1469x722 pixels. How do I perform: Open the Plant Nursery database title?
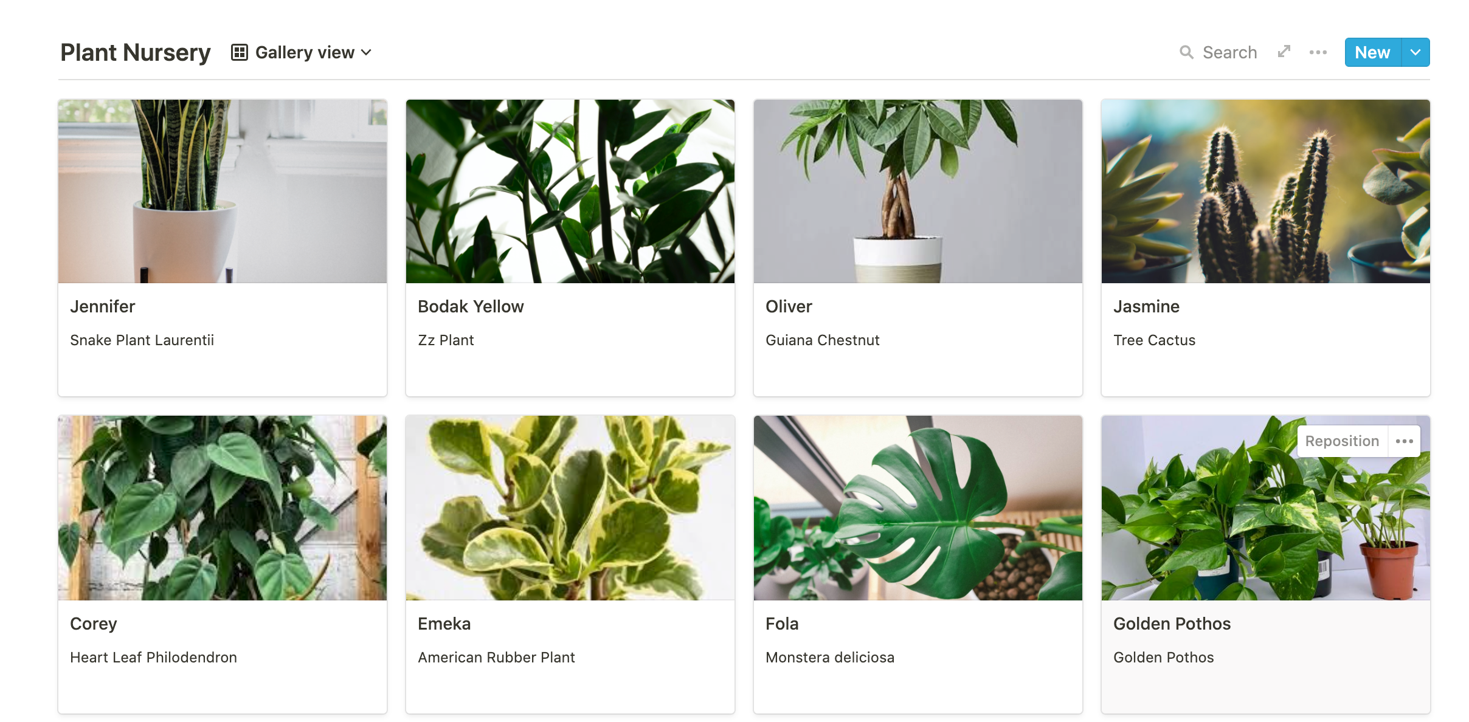(x=136, y=52)
